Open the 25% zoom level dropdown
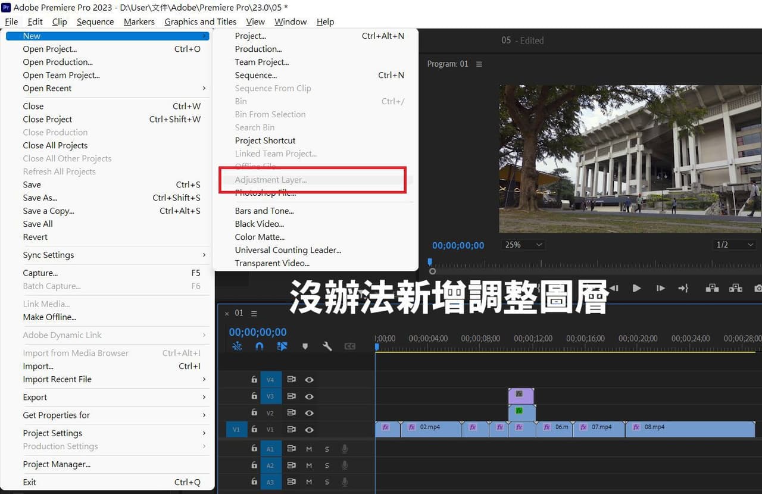Viewport: 762px width, 494px height. [x=524, y=245]
